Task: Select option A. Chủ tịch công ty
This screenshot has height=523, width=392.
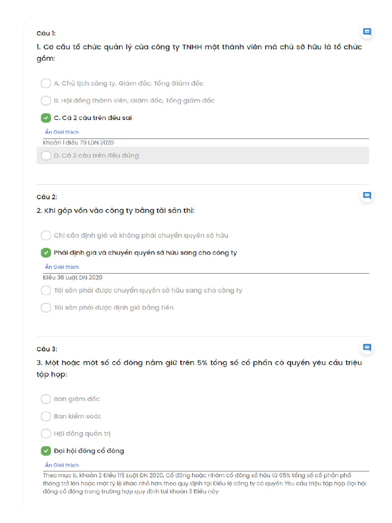Action: [46, 83]
